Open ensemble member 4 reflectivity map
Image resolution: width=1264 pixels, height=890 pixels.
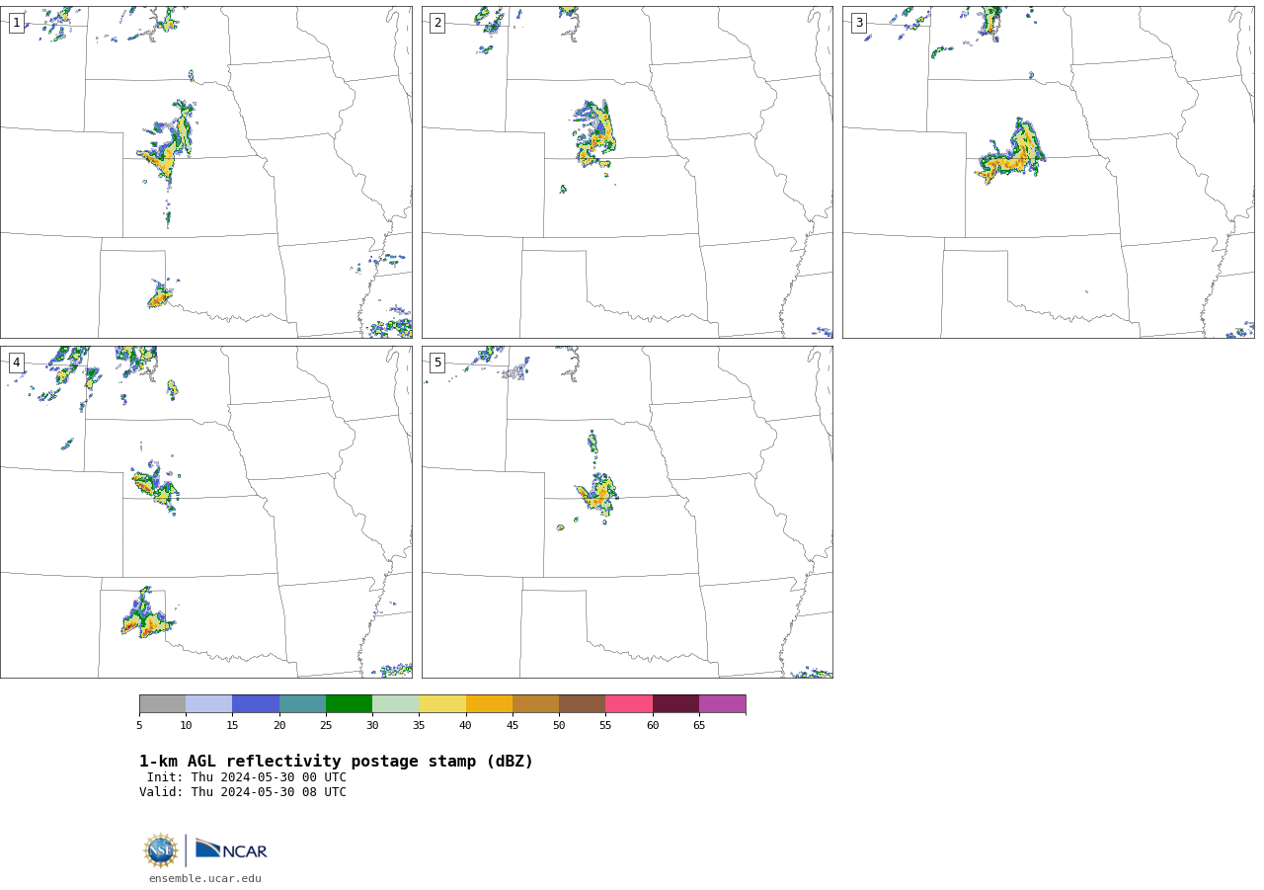pos(205,512)
